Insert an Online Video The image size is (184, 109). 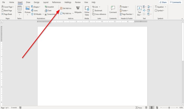87,11
